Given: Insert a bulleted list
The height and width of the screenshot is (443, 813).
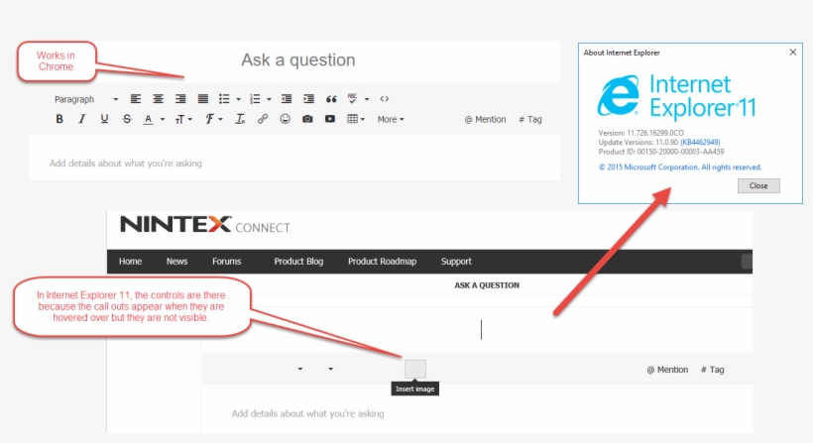Looking at the screenshot, I should tap(224, 99).
